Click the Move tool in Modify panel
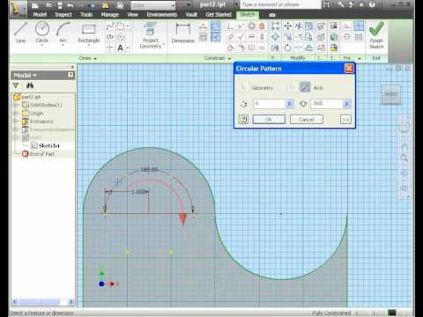The image size is (423, 317). (288, 26)
